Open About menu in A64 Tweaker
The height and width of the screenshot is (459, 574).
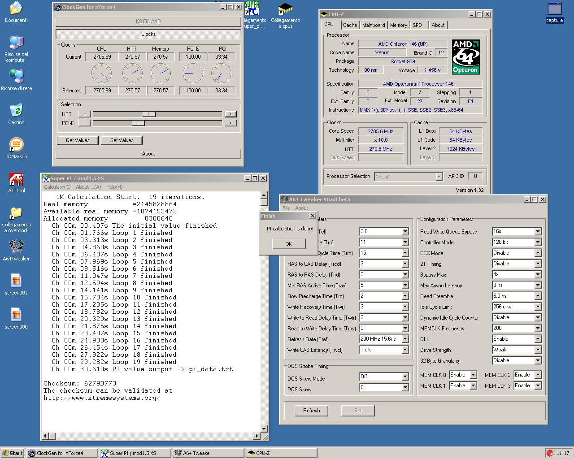coord(301,208)
